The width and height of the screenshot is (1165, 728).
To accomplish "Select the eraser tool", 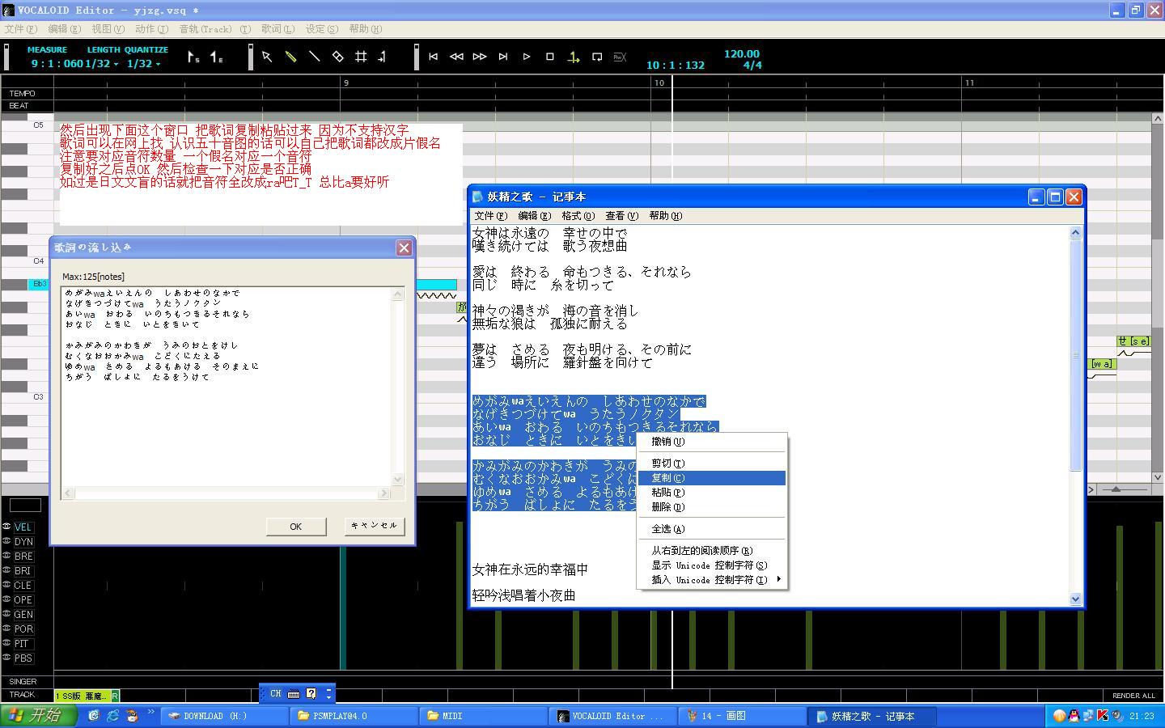I will (x=337, y=57).
